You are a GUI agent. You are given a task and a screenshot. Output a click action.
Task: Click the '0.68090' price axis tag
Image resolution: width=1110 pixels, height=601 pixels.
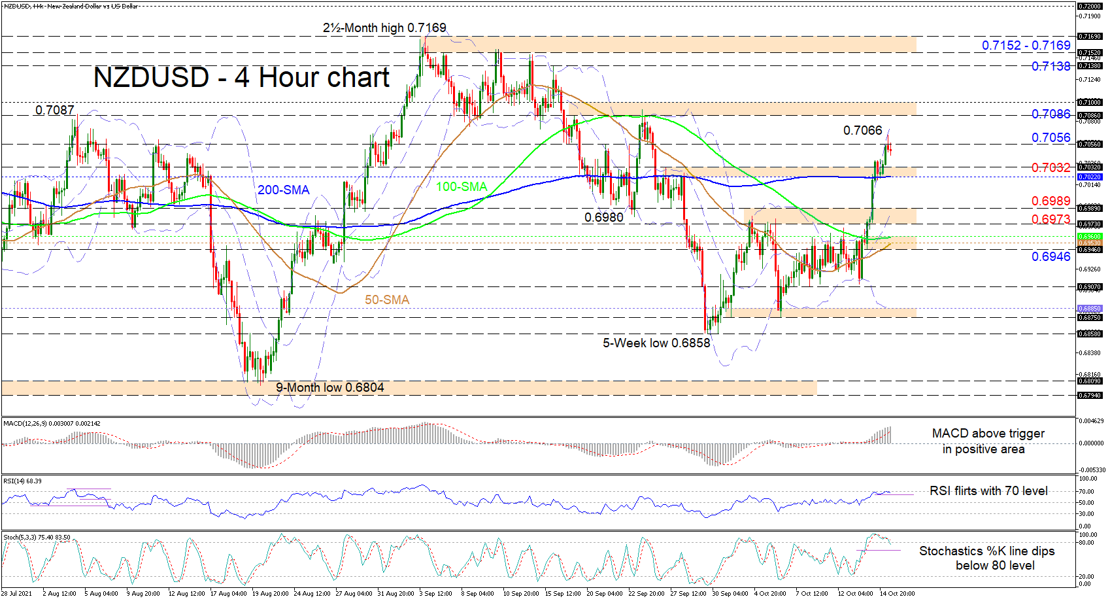pos(1090,381)
